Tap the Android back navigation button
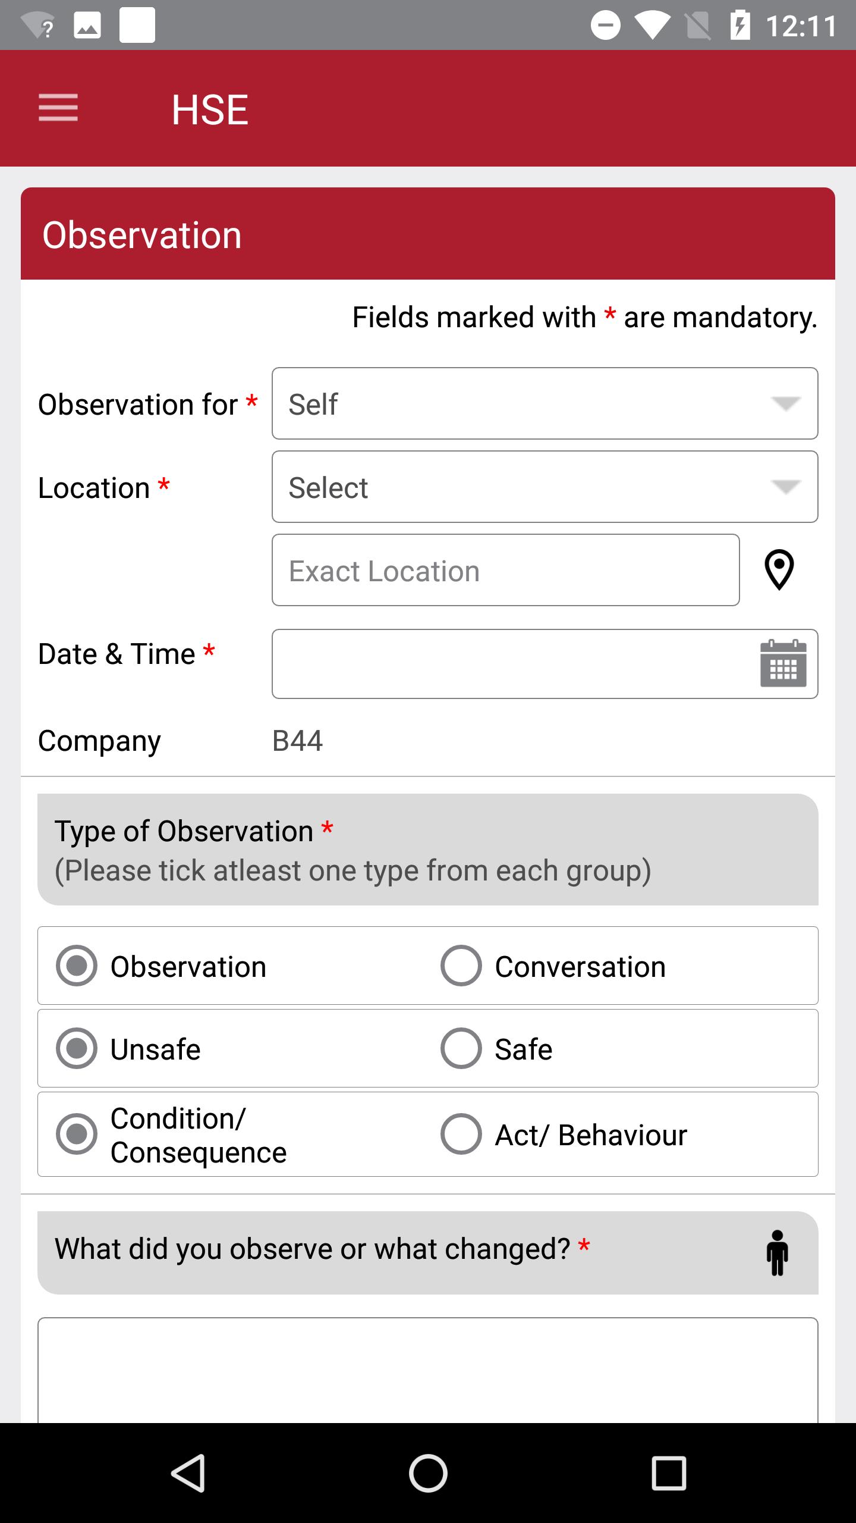 coord(188,1473)
